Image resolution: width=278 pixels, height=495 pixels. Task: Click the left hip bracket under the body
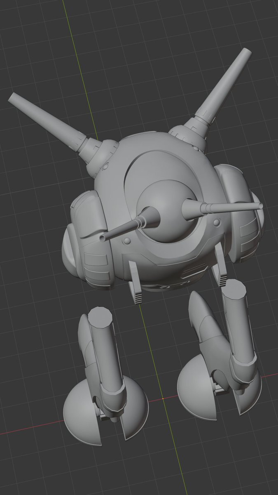pos(136,283)
